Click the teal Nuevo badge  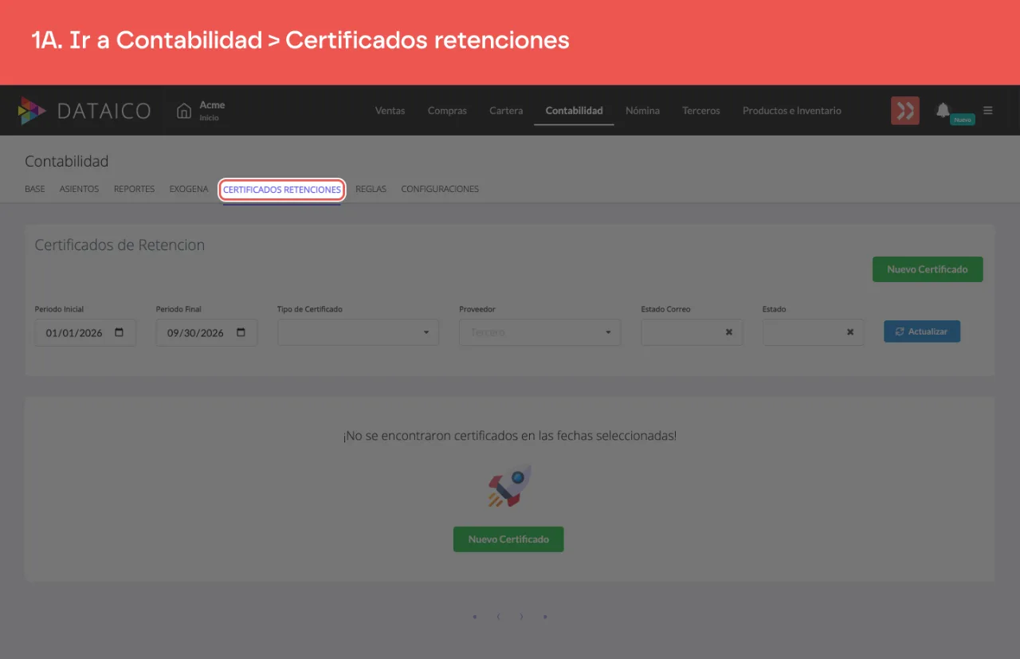[x=963, y=120]
